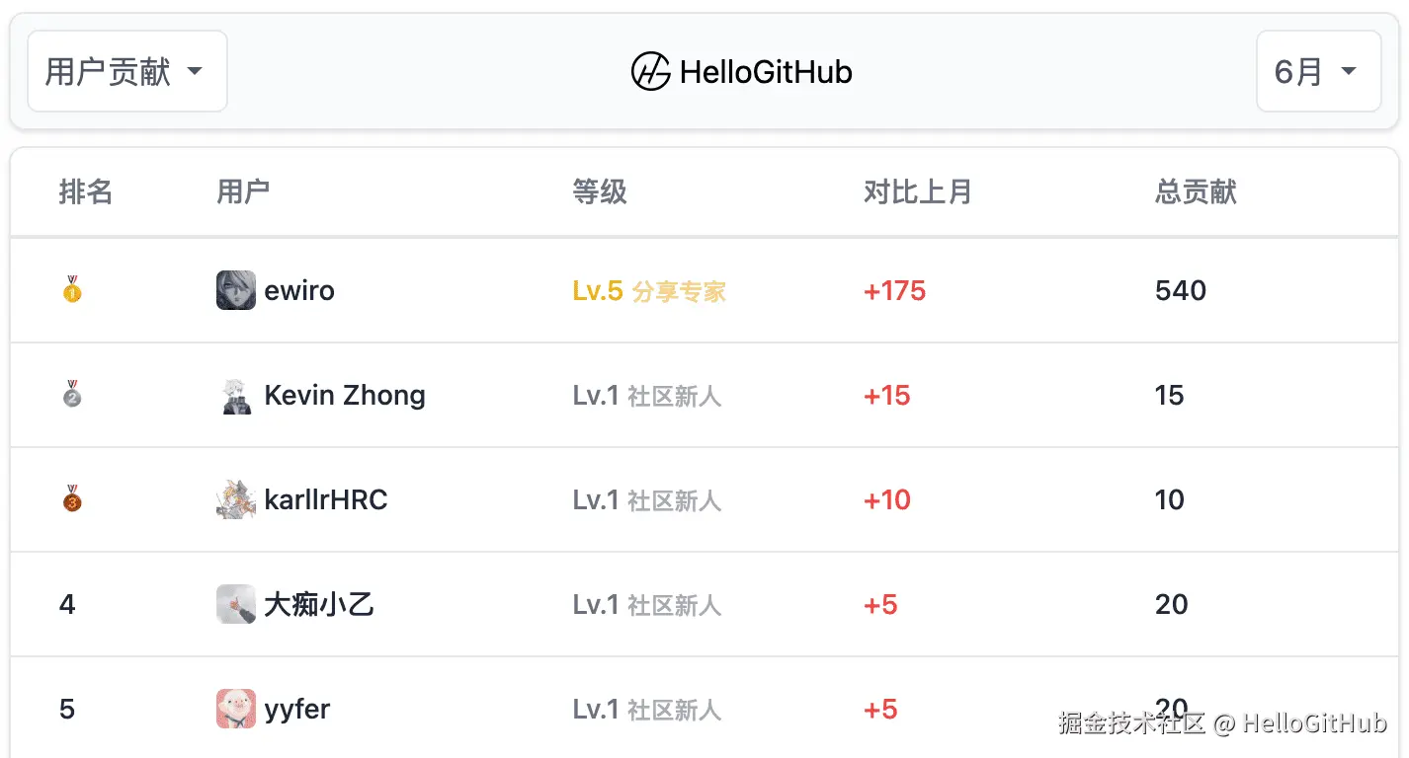Click the 排名 column header

(86, 191)
